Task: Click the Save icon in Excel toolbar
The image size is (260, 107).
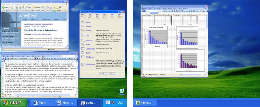Action: [143, 11]
